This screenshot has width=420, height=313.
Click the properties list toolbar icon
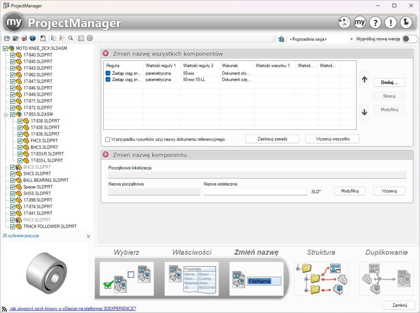coord(81,38)
